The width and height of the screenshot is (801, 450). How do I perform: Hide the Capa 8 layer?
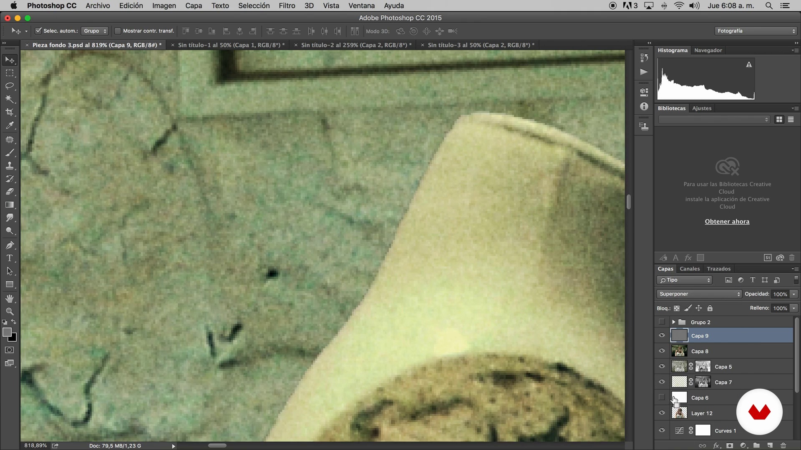point(662,351)
